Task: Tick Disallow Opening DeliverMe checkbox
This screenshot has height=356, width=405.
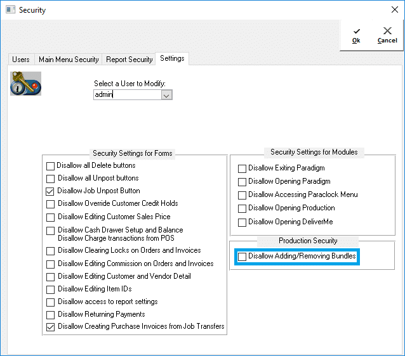Action: [x=242, y=222]
